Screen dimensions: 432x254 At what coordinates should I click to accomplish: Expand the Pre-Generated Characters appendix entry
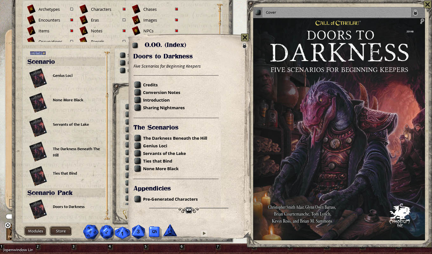(x=137, y=199)
